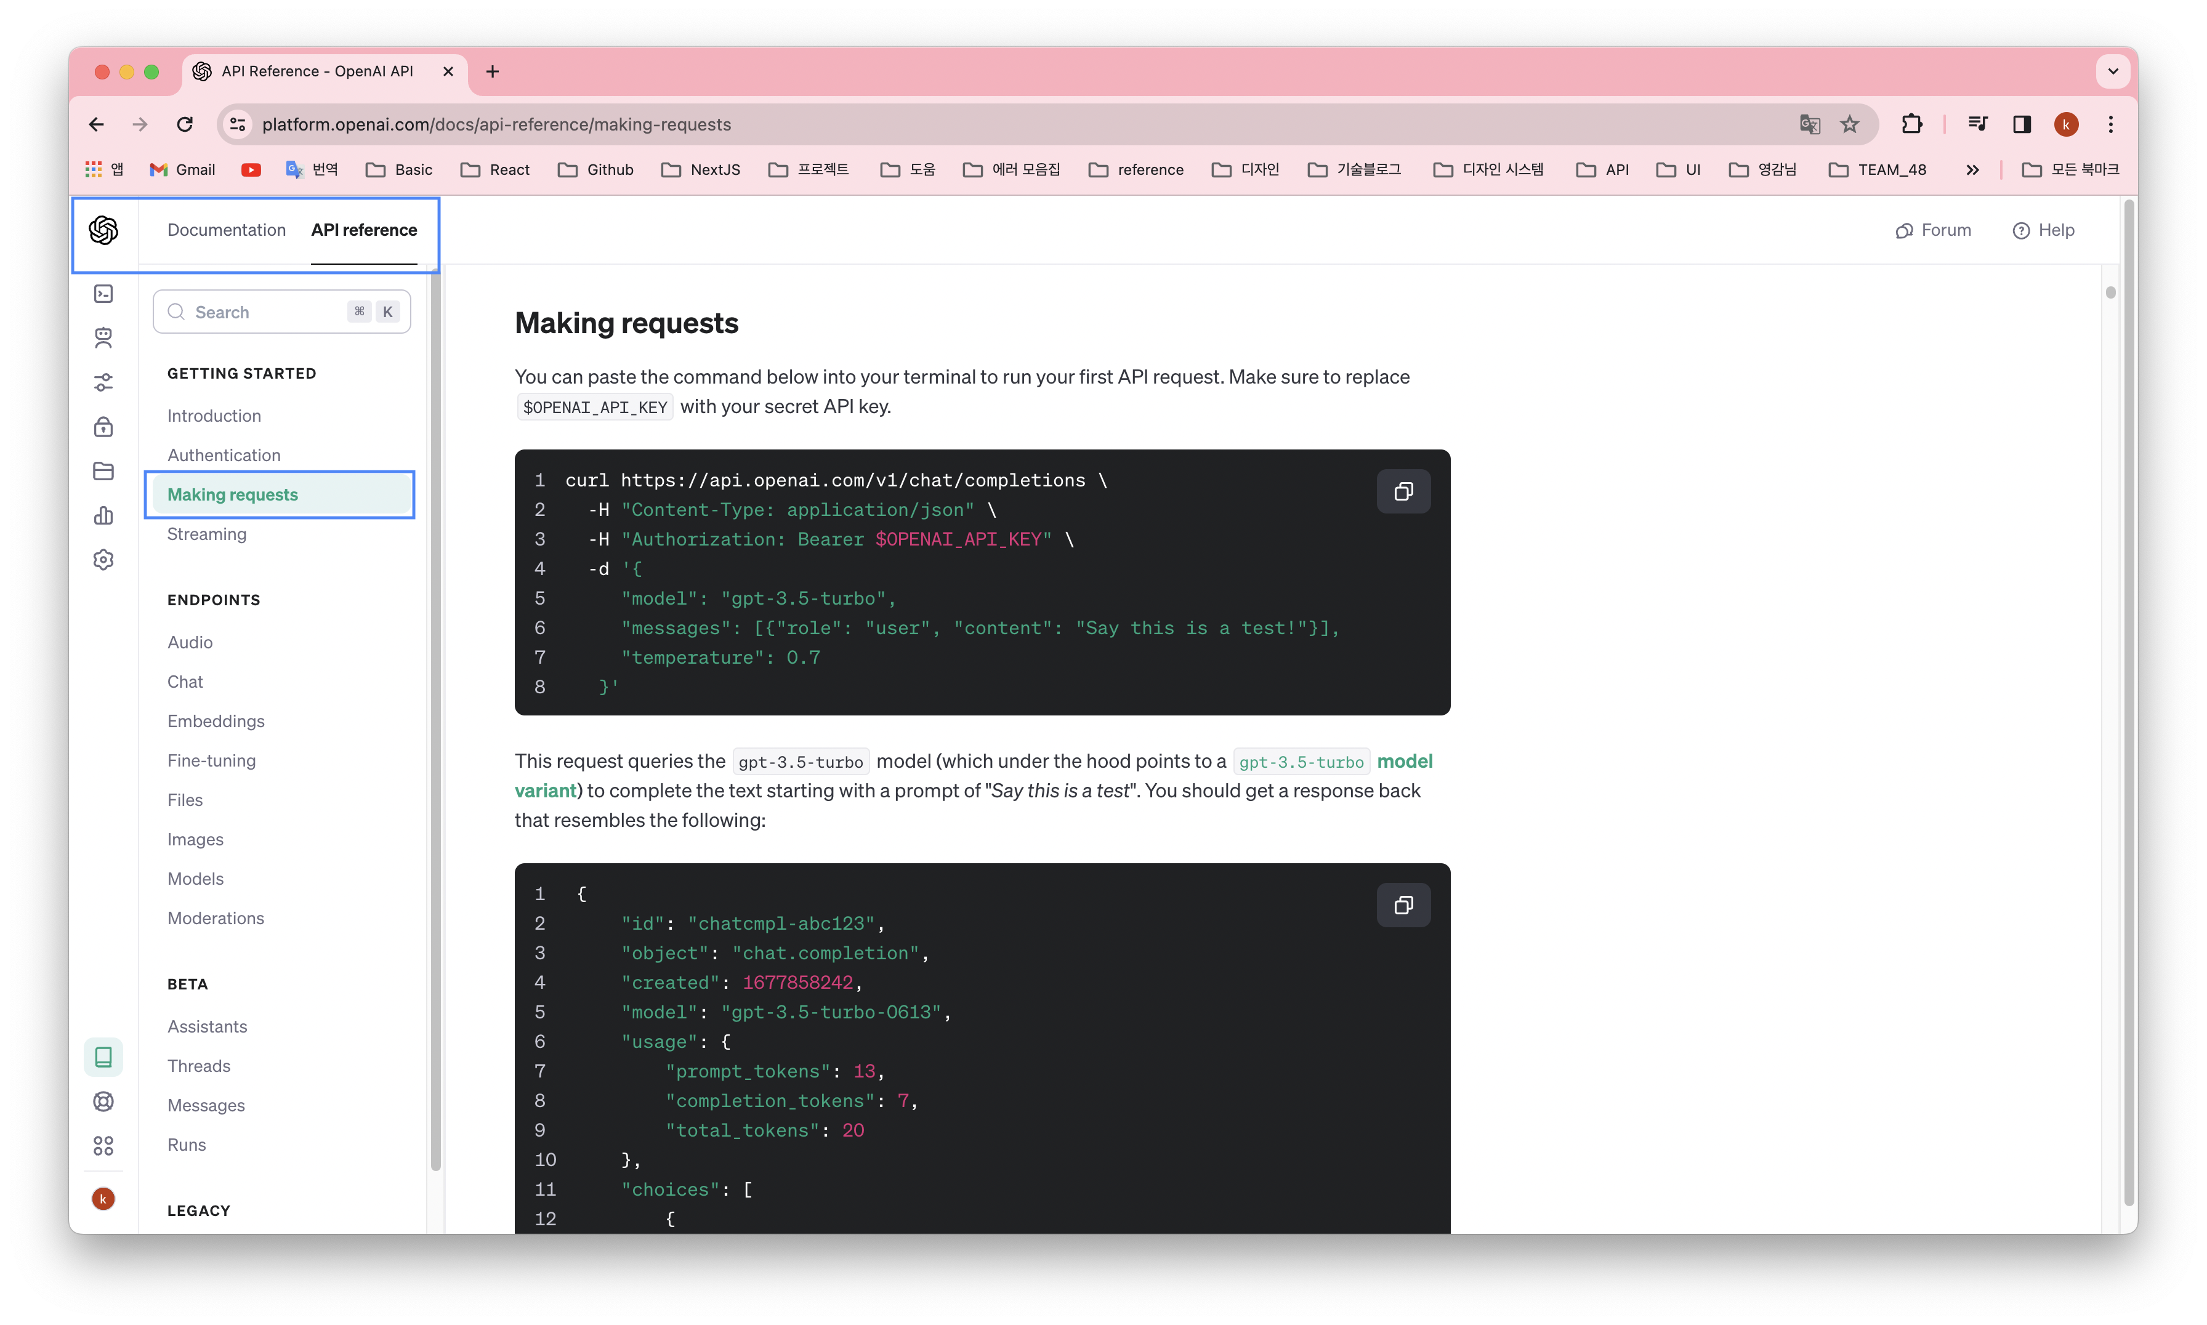Open Settings via the gear icon
Viewport: 2207px width, 1325px height.
(x=103, y=559)
